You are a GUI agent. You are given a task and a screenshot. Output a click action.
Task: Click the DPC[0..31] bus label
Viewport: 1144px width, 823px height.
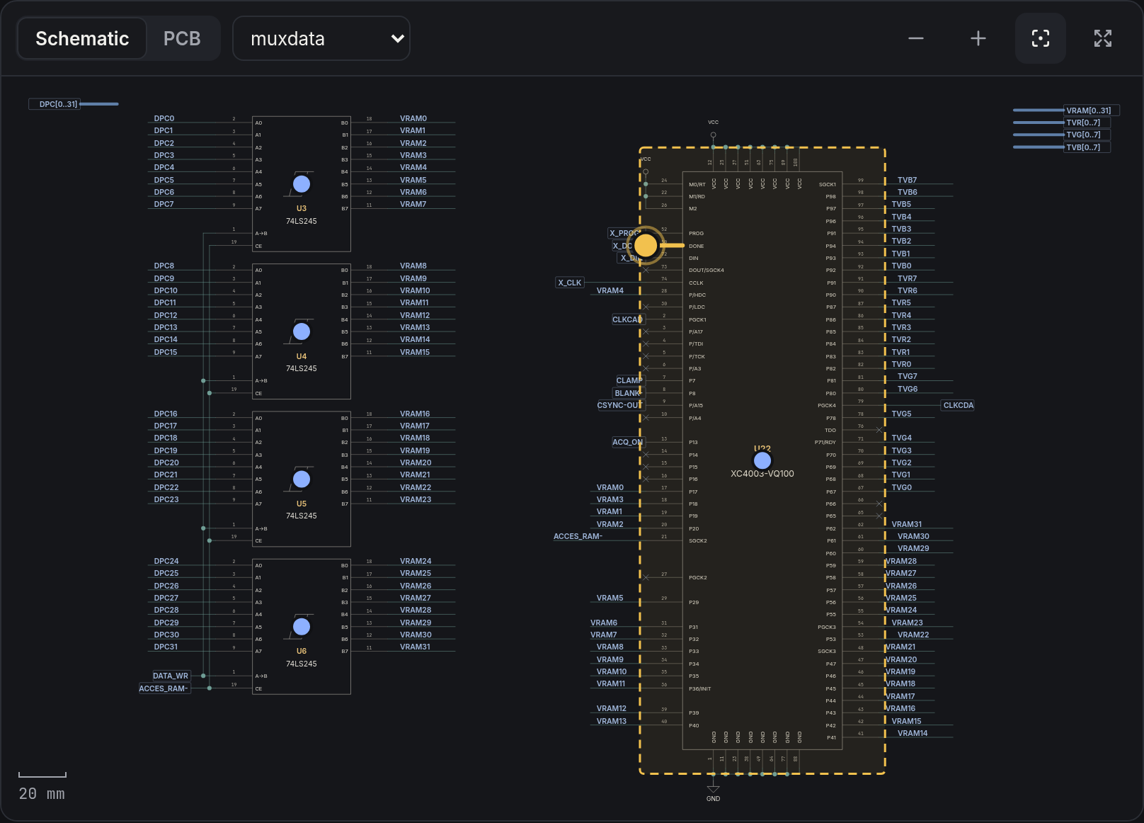[x=55, y=104]
